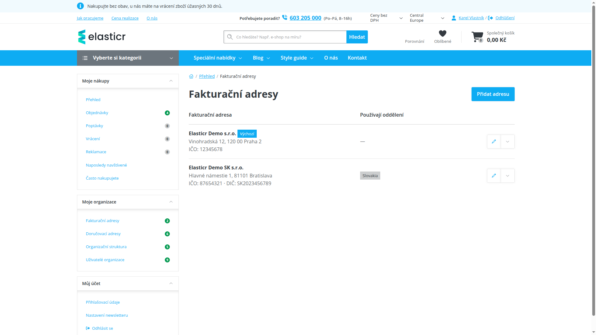Open the Doručovací adresy link in the sidebar
This screenshot has height=335, width=596.
tap(103, 234)
